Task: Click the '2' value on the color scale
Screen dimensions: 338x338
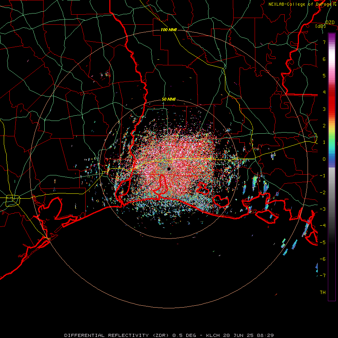Action: pyautogui.click(x=324, y=126)
